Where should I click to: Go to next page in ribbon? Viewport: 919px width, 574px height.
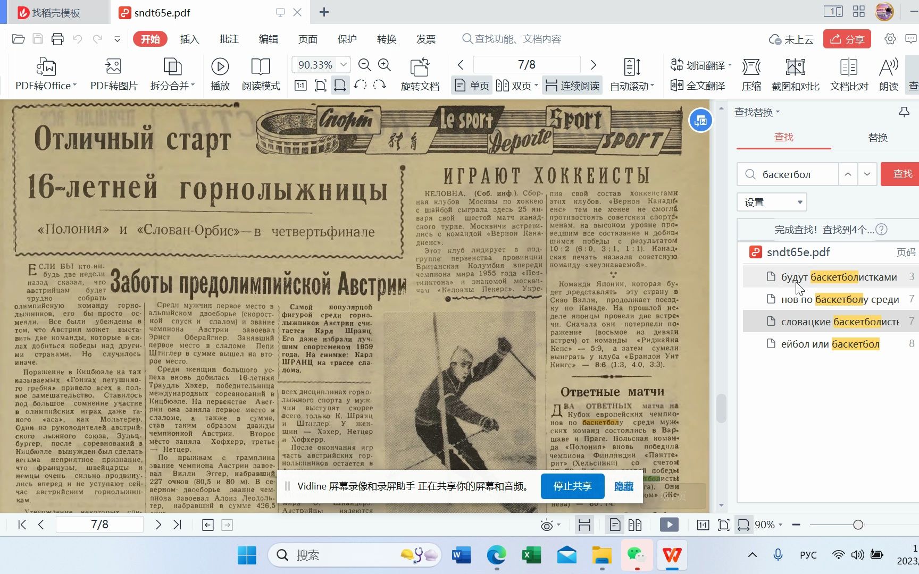pyautogui.click(x=594, y=65)
